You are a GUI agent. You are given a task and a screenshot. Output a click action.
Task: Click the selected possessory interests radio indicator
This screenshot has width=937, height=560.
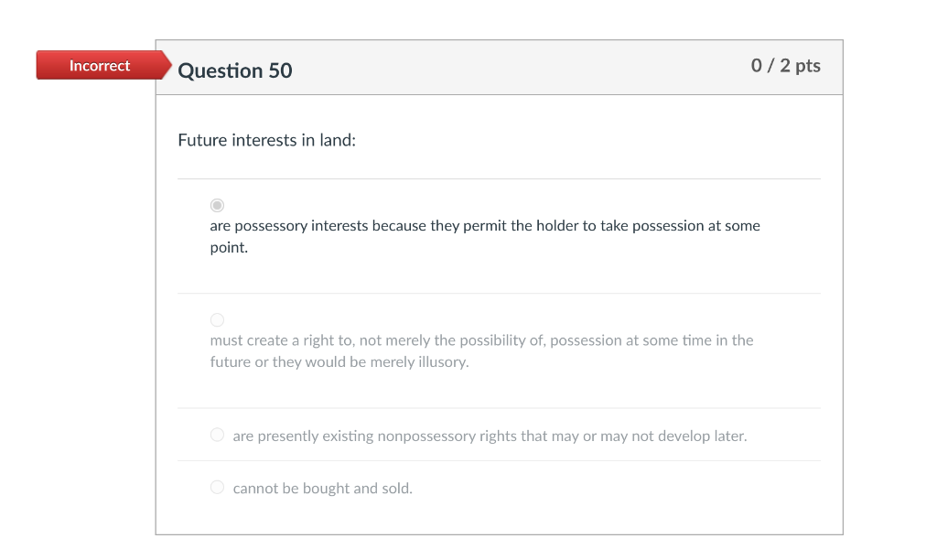click(x=217, y=205)
